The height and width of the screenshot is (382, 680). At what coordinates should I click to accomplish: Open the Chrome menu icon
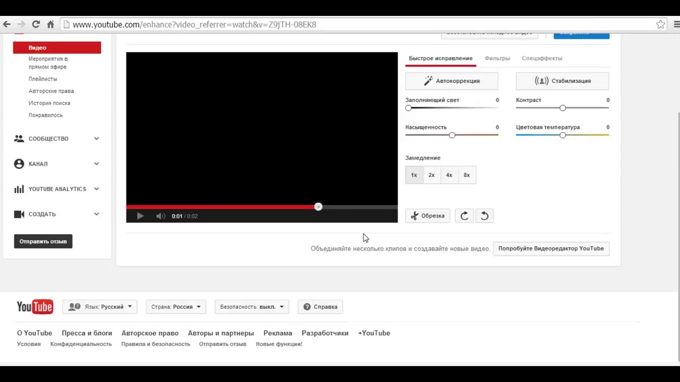coord(677,24)
